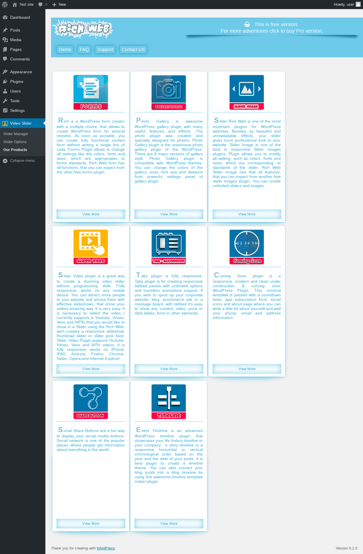
Task: Click the shopping basket icon in banner
Action: point(247,24)
